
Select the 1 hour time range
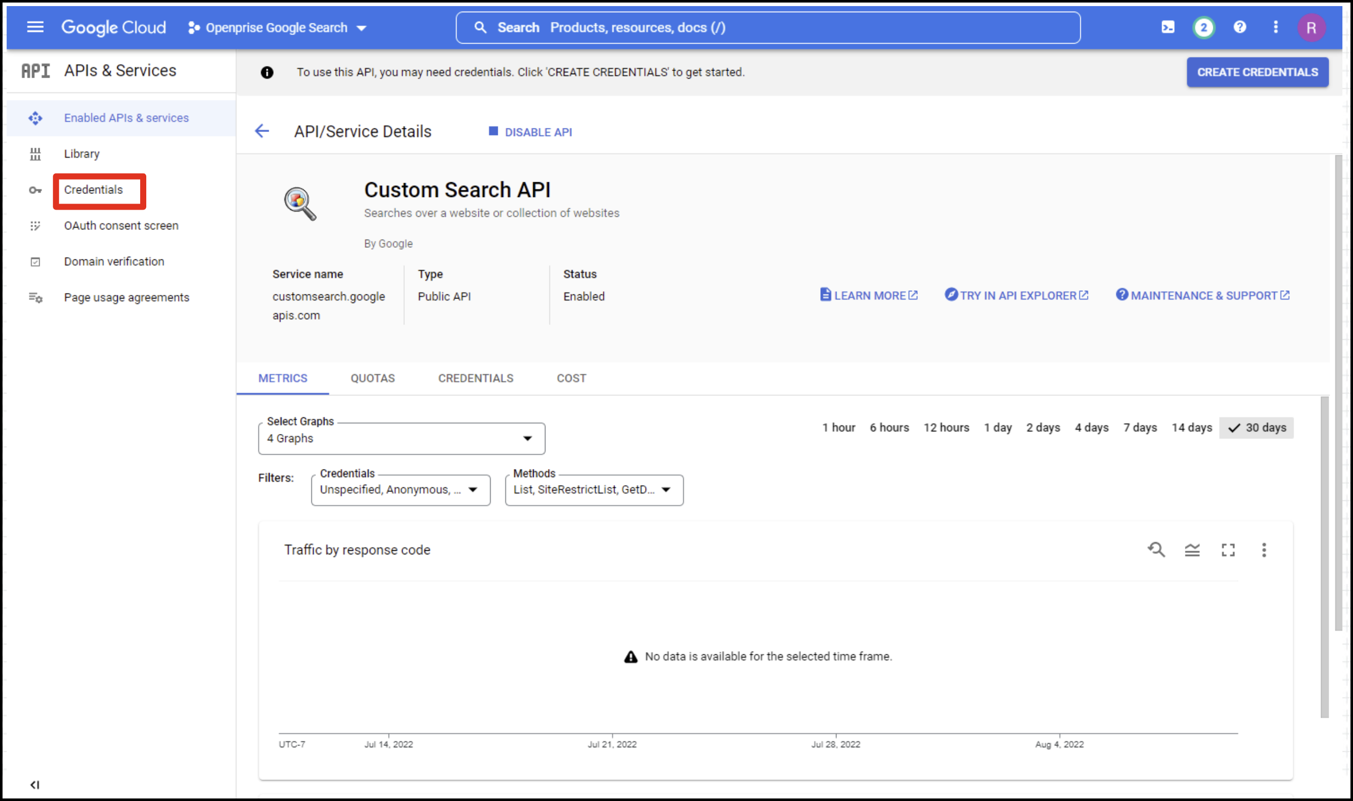[x=839, y=427]
